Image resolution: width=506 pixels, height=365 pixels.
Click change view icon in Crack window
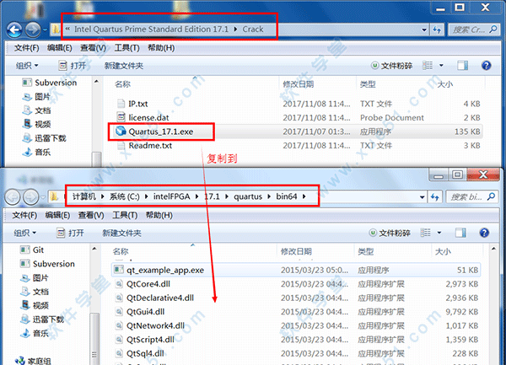coord(428,66)
